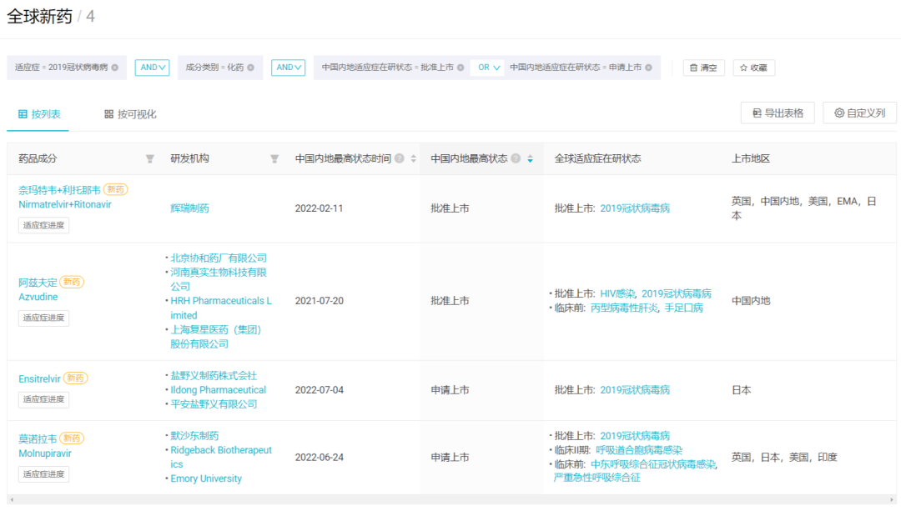
Task: Open filter funnel for 药品成分 column
Action: 150,158
